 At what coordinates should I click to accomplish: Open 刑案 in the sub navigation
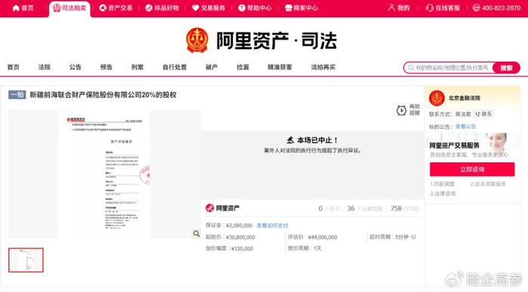[x=137, y=67]
